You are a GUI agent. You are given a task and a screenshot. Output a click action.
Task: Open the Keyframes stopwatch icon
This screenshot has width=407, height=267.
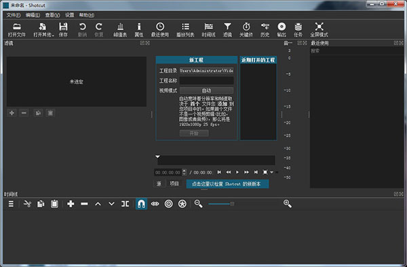(246, 30)
